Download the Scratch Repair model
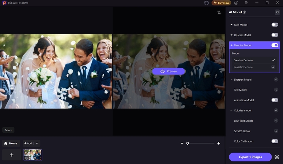 click(x=276, y=131)
